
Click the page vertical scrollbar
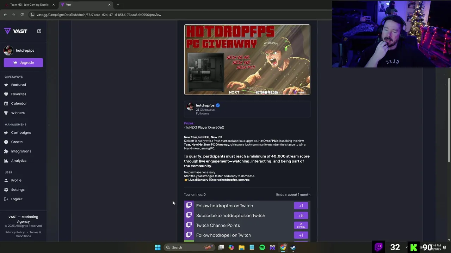click(x=449, y=119)
